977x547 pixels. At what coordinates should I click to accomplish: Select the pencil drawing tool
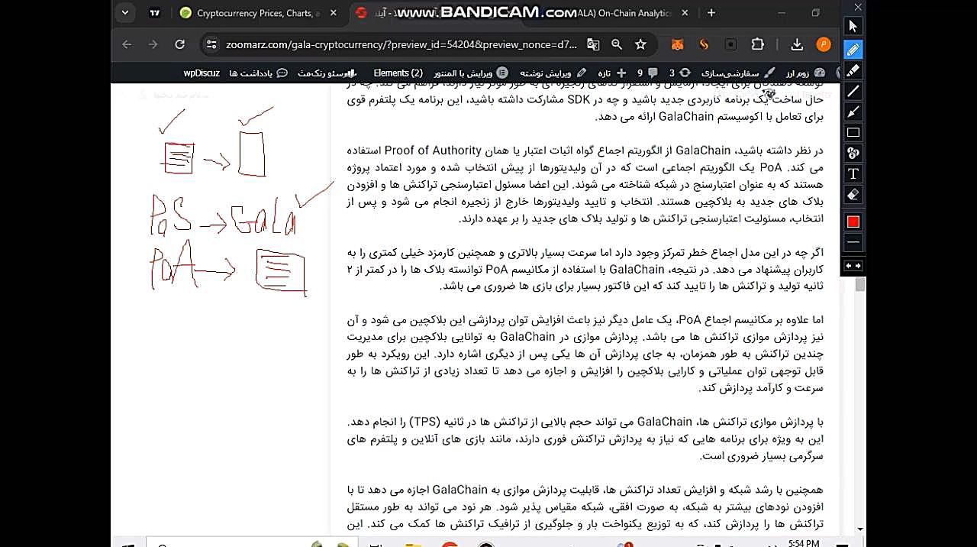[x=853, y=50]
